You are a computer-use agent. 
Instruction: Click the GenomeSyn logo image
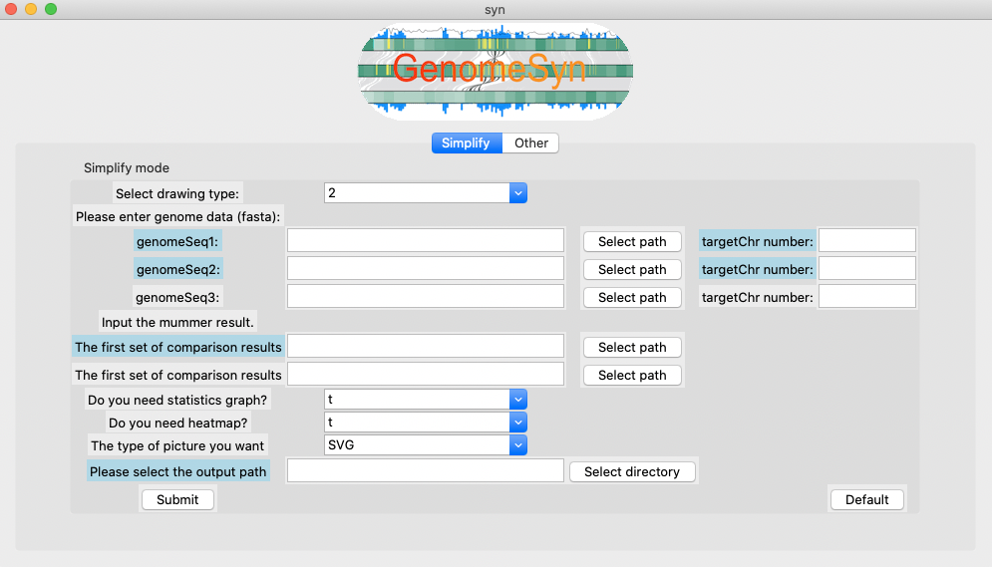(x=496, y=72)
